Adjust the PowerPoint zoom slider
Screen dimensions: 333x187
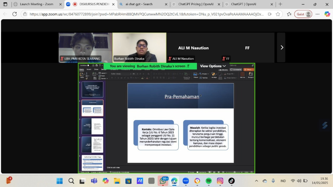pyautogui.click(x=235, y=172)
